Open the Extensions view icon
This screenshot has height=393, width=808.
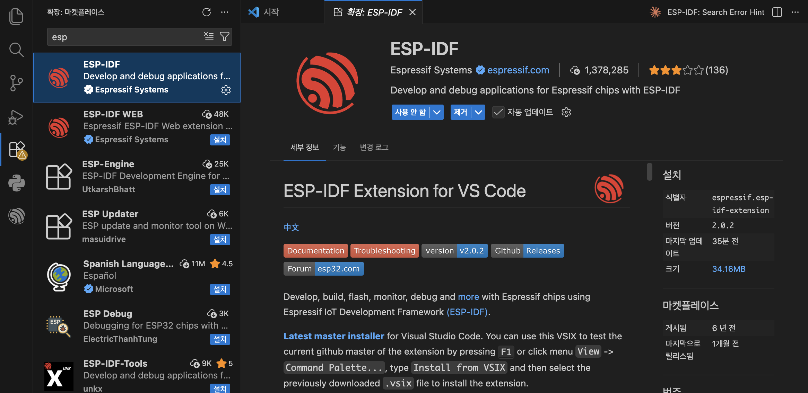(17, 150)
